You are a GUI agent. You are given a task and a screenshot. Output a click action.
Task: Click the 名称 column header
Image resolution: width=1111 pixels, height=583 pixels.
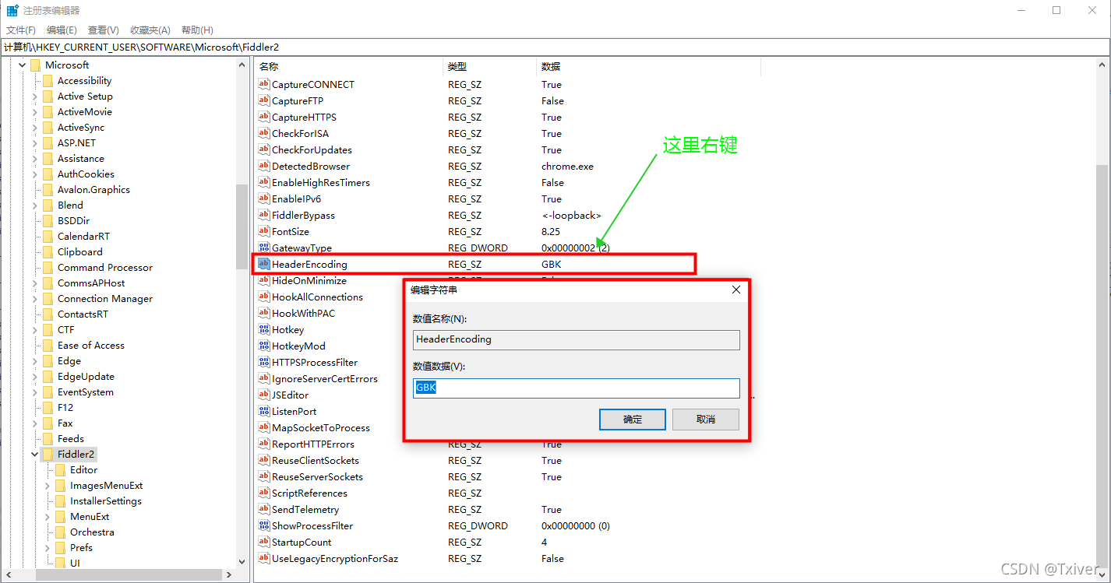(x=349, y=67)
